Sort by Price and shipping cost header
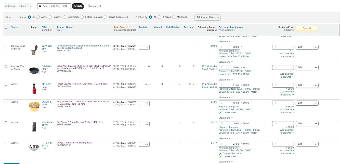341x164 pixels. (x=231, y=27)
